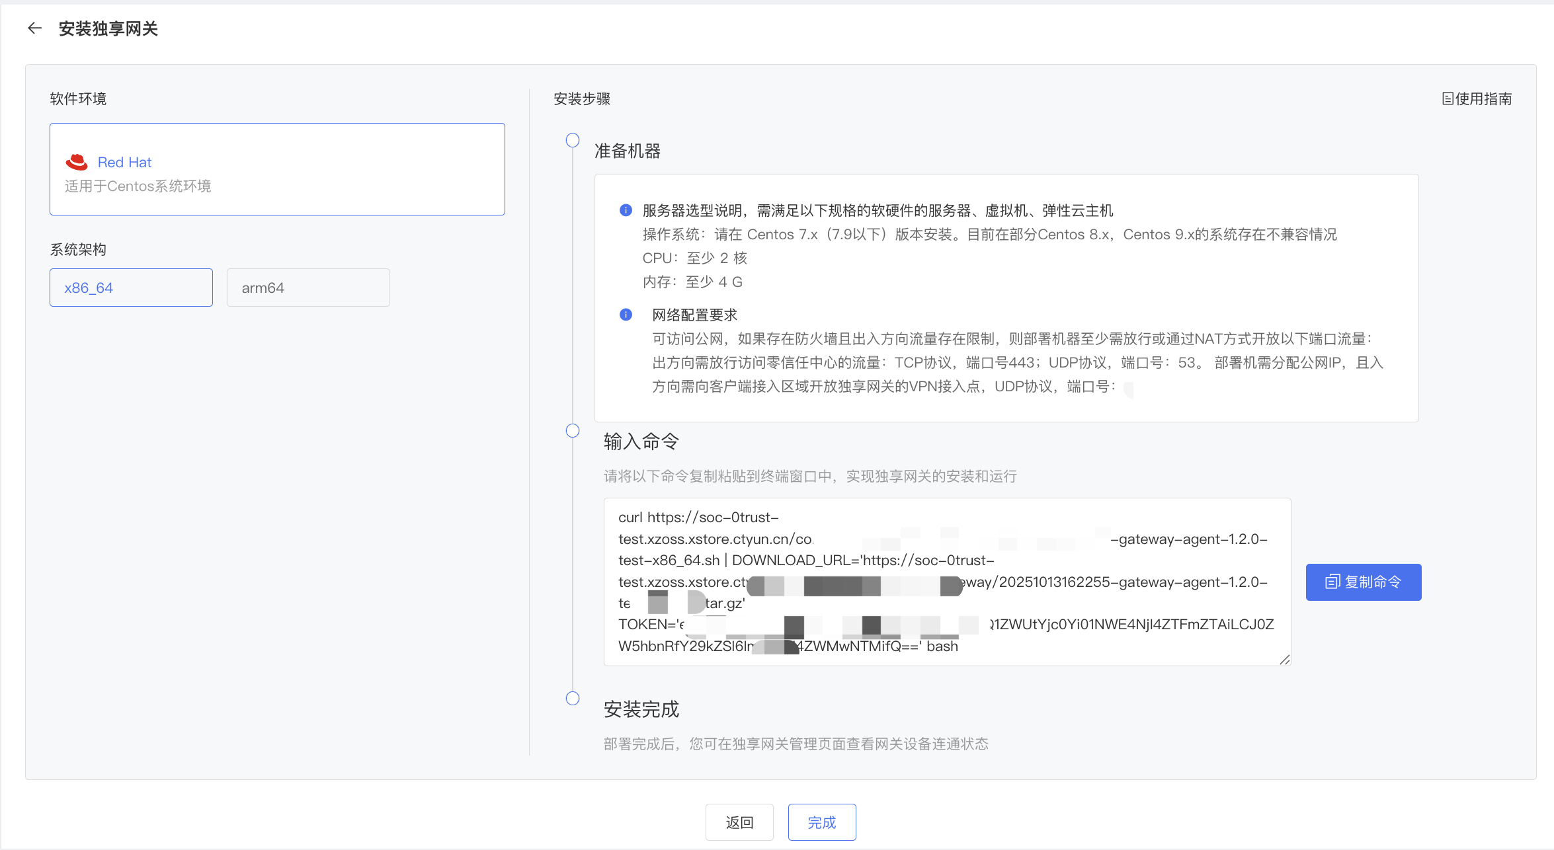Click the 安装独享网关 page title
This screenshot has width=1554, height=850.
coord(108,28)
